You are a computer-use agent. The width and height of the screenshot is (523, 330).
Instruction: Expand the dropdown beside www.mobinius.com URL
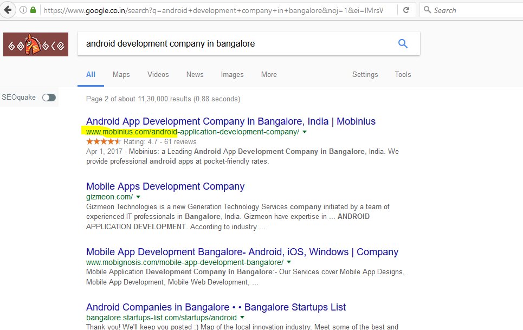pos(304,132)
